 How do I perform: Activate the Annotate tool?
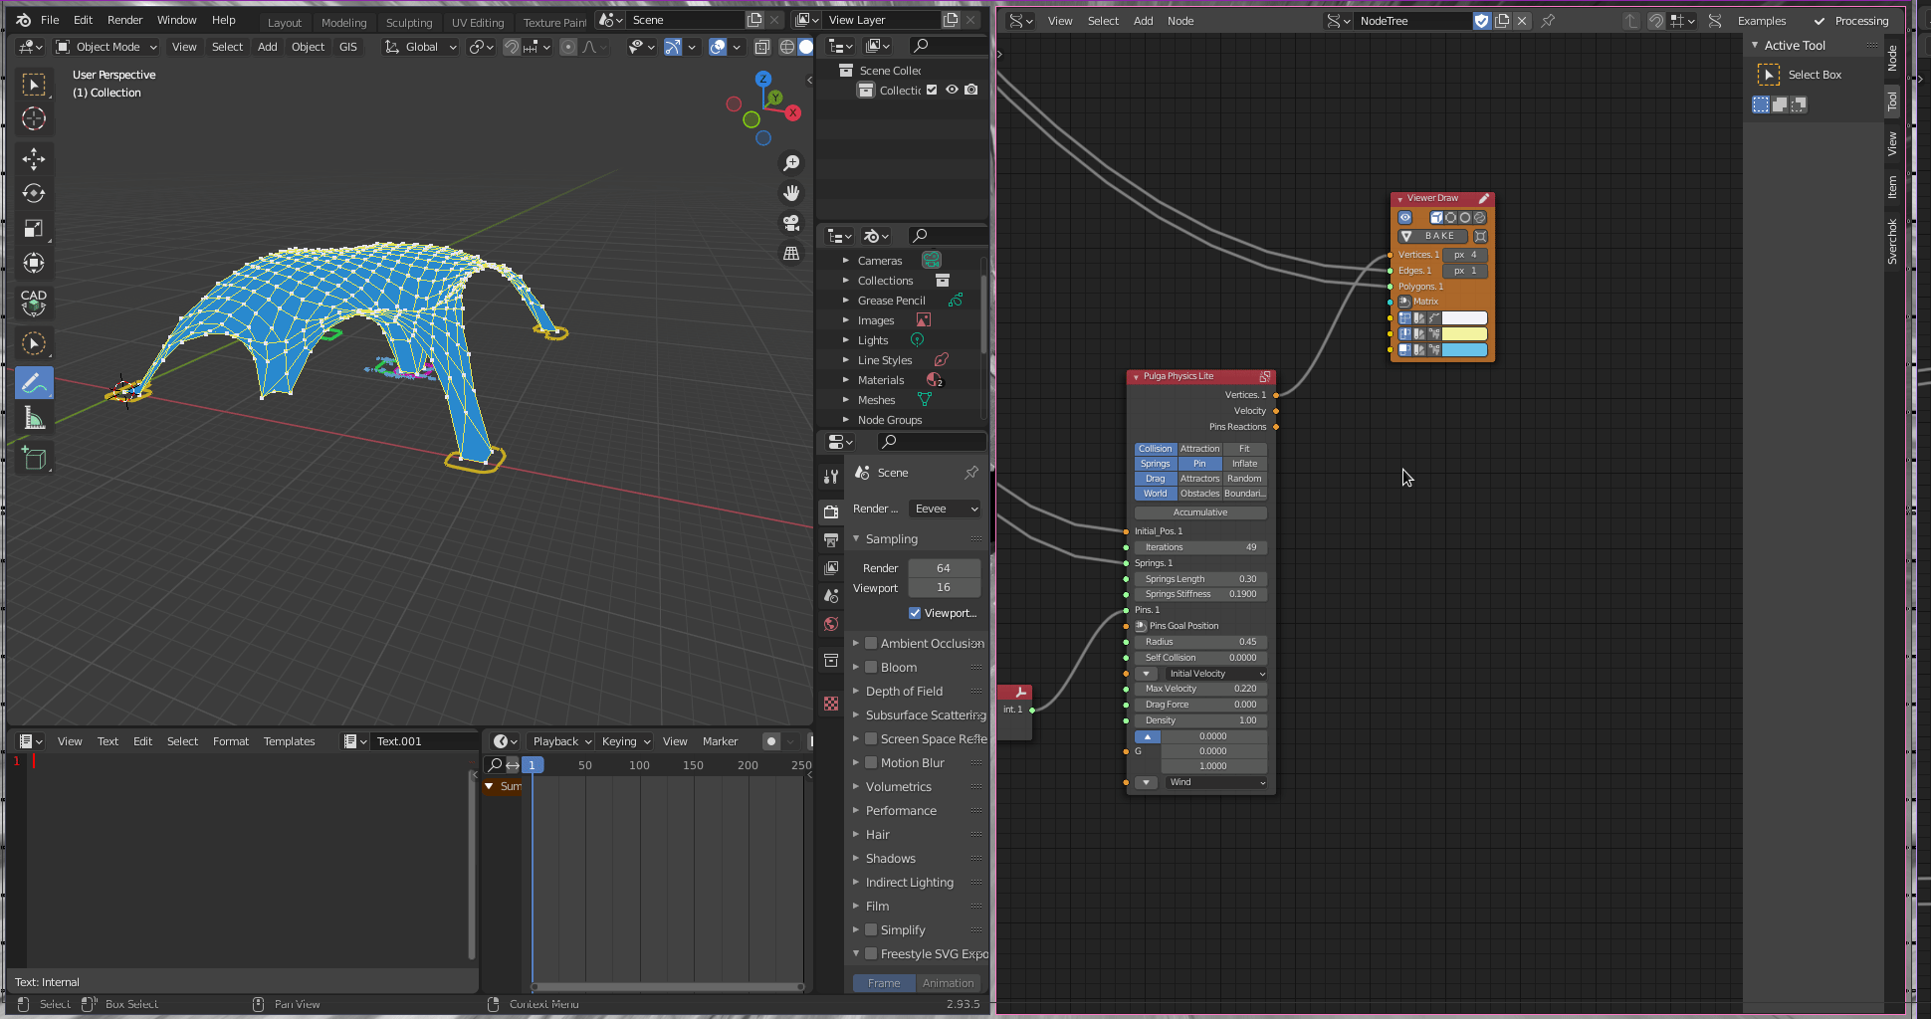tap(34, 383)
